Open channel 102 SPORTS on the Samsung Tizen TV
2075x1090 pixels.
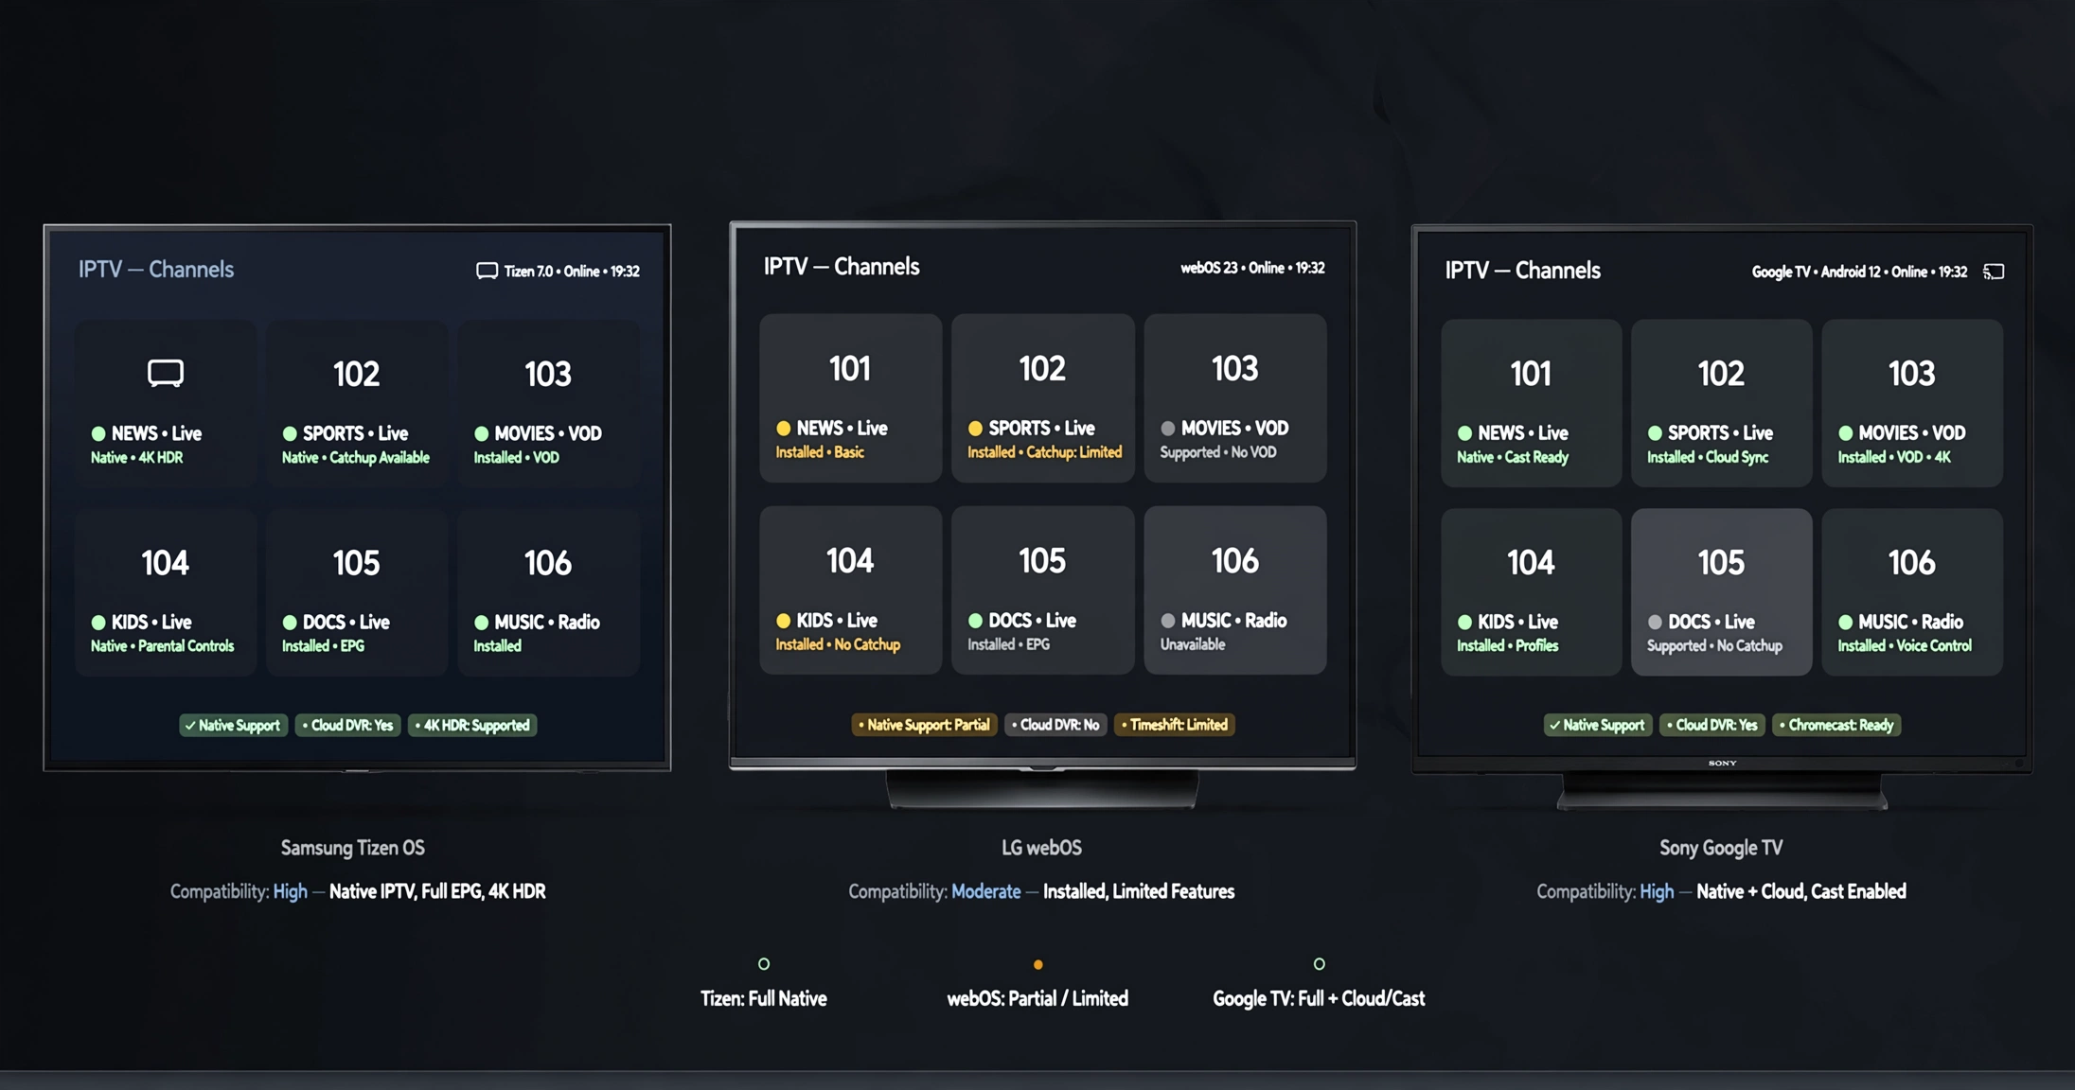(x=357, y=403)
